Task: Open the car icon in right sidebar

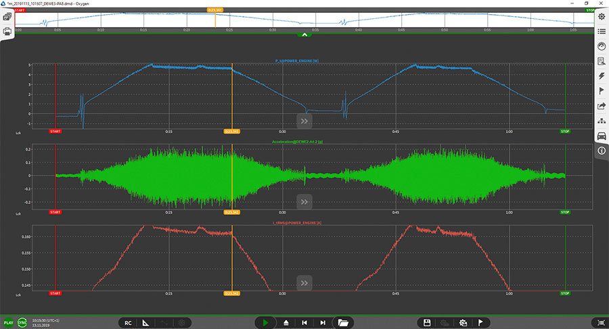Action: pyautogui.click(x=602, y=136)
